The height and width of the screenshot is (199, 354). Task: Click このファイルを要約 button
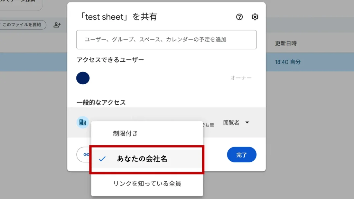point(22,25)
